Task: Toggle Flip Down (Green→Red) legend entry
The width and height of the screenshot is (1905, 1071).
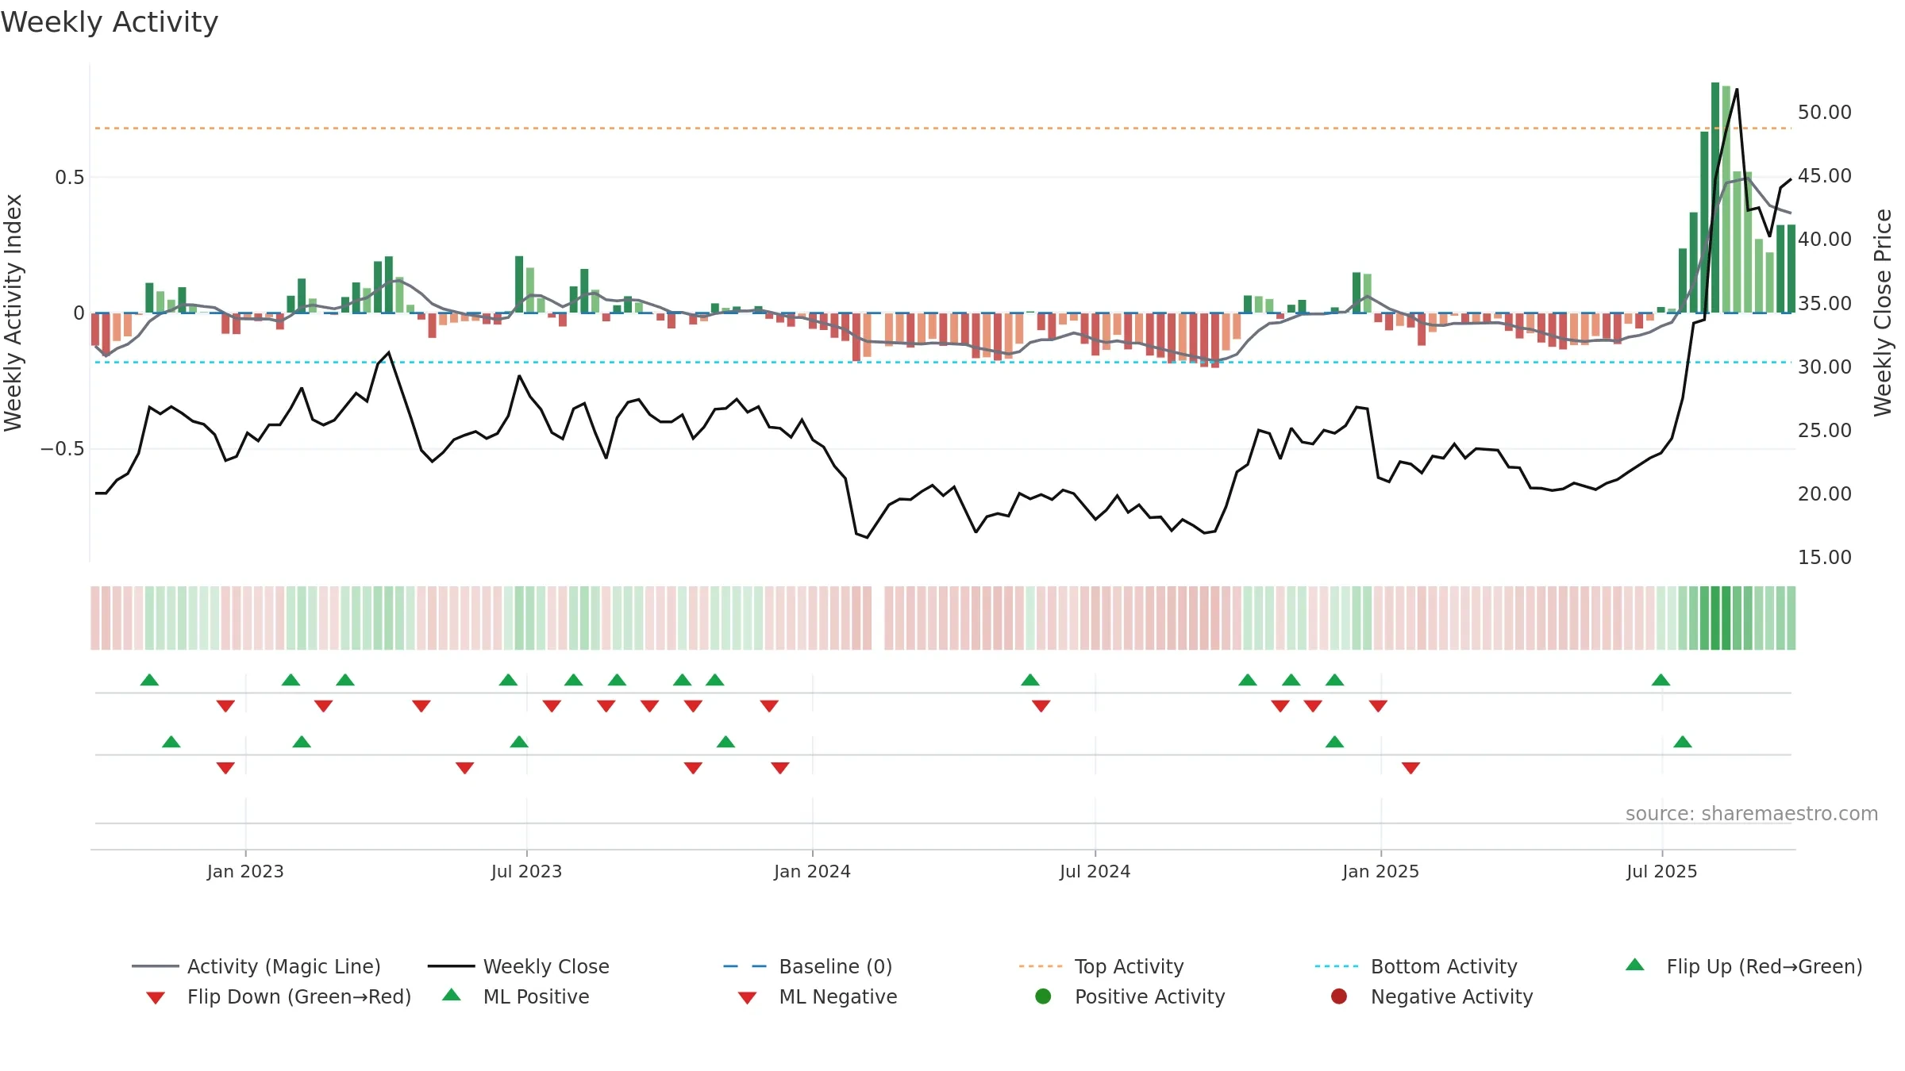Action: [279, 996]
